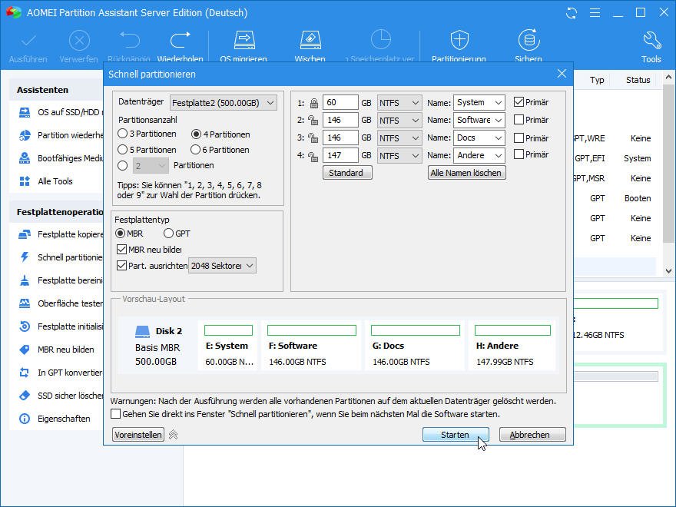Open the Tools wrench icon
The width and height of the screenshot is (676, 507).
point(651,41)
